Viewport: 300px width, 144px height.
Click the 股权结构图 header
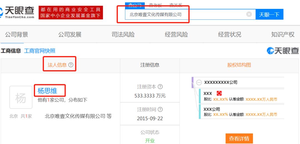point(239,65)
